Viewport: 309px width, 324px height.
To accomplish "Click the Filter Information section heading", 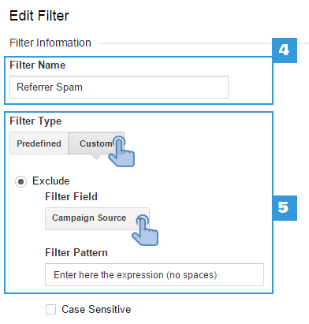I will [50, 43].
